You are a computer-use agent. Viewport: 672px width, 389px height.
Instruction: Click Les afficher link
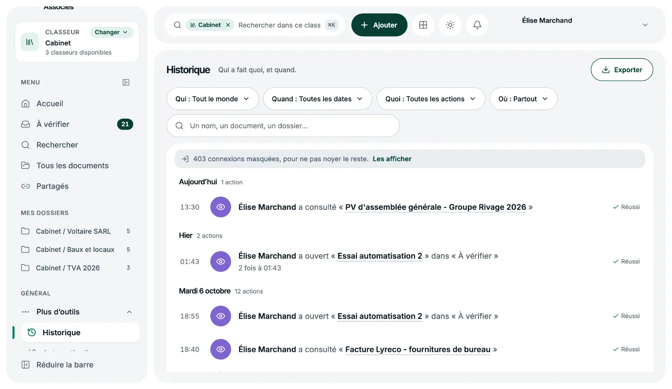(392, 159)
